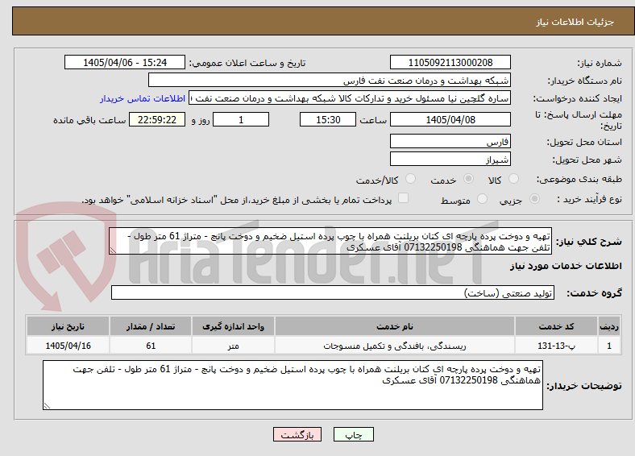
Task: Click the deadline time field 15:30
Action: point(328,119)
